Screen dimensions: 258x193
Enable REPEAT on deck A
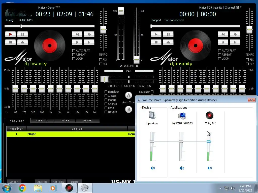[74, 55]
